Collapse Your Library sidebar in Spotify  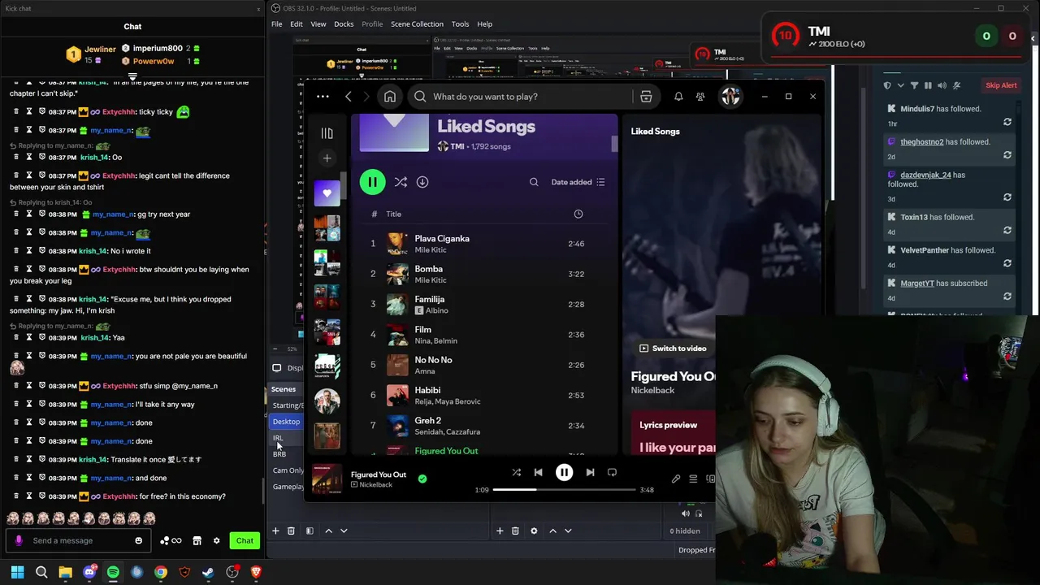coord(327,133)
